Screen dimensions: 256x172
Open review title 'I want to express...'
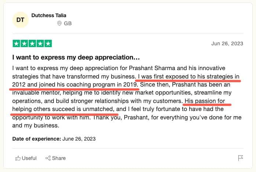(76, 57)
